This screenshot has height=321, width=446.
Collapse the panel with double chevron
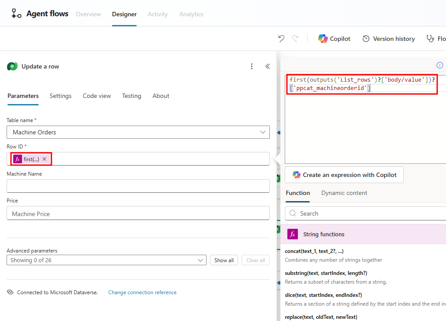coord(268,66)
